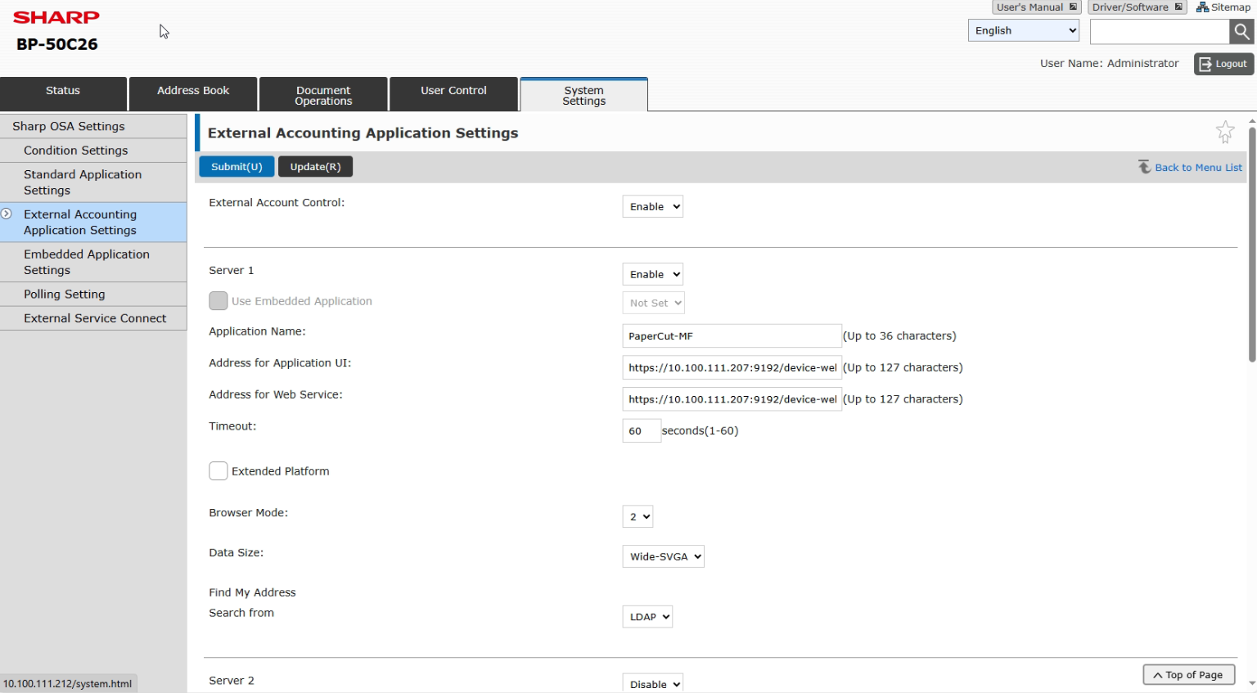Click the Sharp logo

56,17
